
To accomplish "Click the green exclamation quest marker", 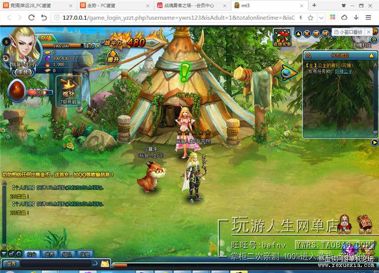I will coord(185,72).
